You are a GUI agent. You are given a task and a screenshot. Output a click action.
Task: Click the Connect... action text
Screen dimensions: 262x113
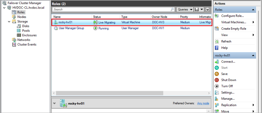coord(228,62)
